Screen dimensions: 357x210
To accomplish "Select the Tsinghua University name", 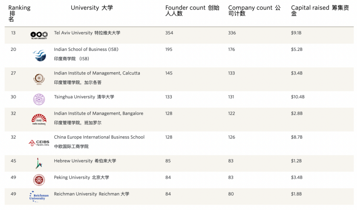I will [84, 97].
